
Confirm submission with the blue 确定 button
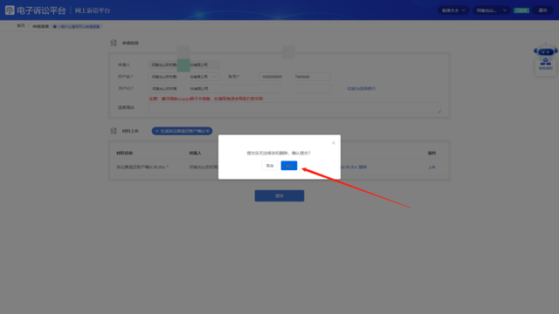pyautogui.click(x=289, y=166)
